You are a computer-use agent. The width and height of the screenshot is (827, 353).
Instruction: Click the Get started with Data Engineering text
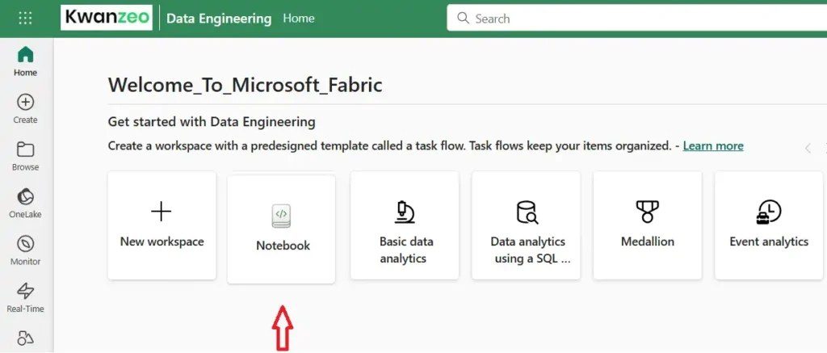212,122
